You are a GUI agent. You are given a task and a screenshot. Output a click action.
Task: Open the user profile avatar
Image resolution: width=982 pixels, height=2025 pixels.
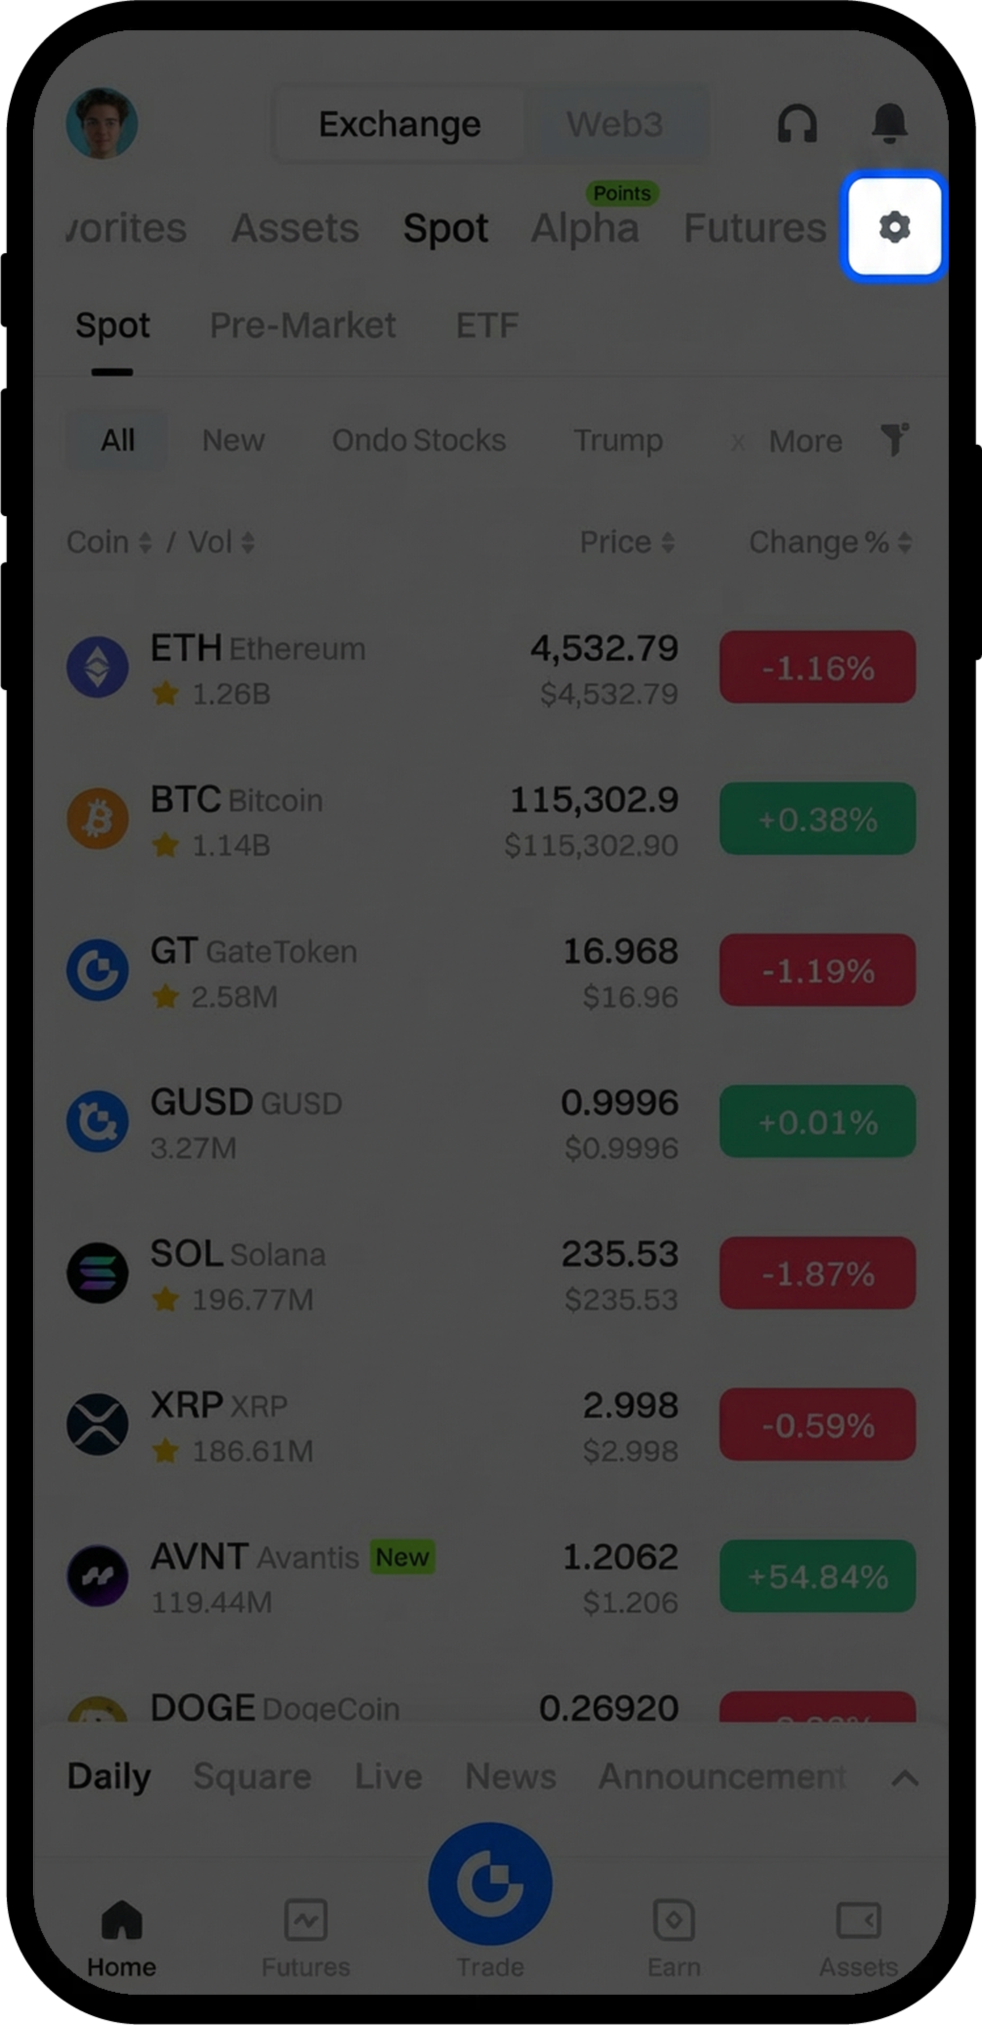tap(102, 124)
